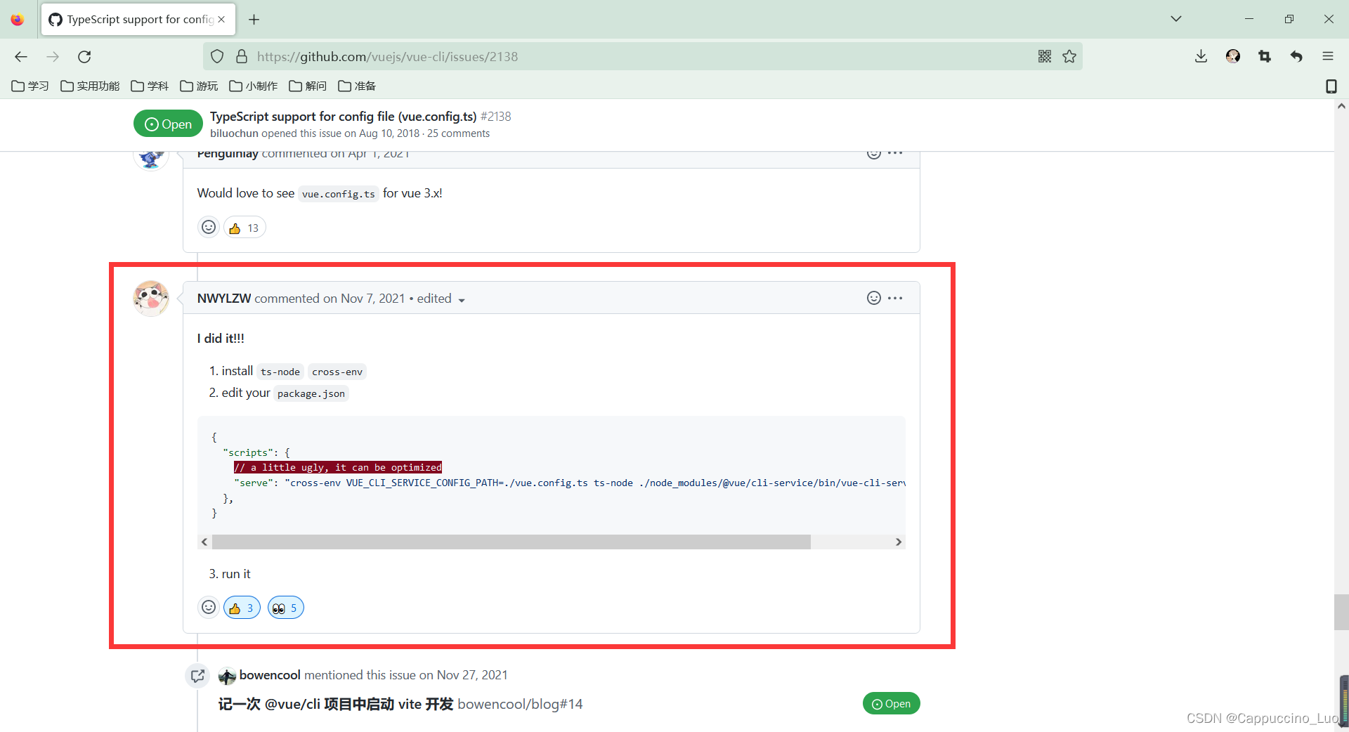1349x732 pixels.
Task: Toggle eyes 5 reaction
Action: coord(285,608)
